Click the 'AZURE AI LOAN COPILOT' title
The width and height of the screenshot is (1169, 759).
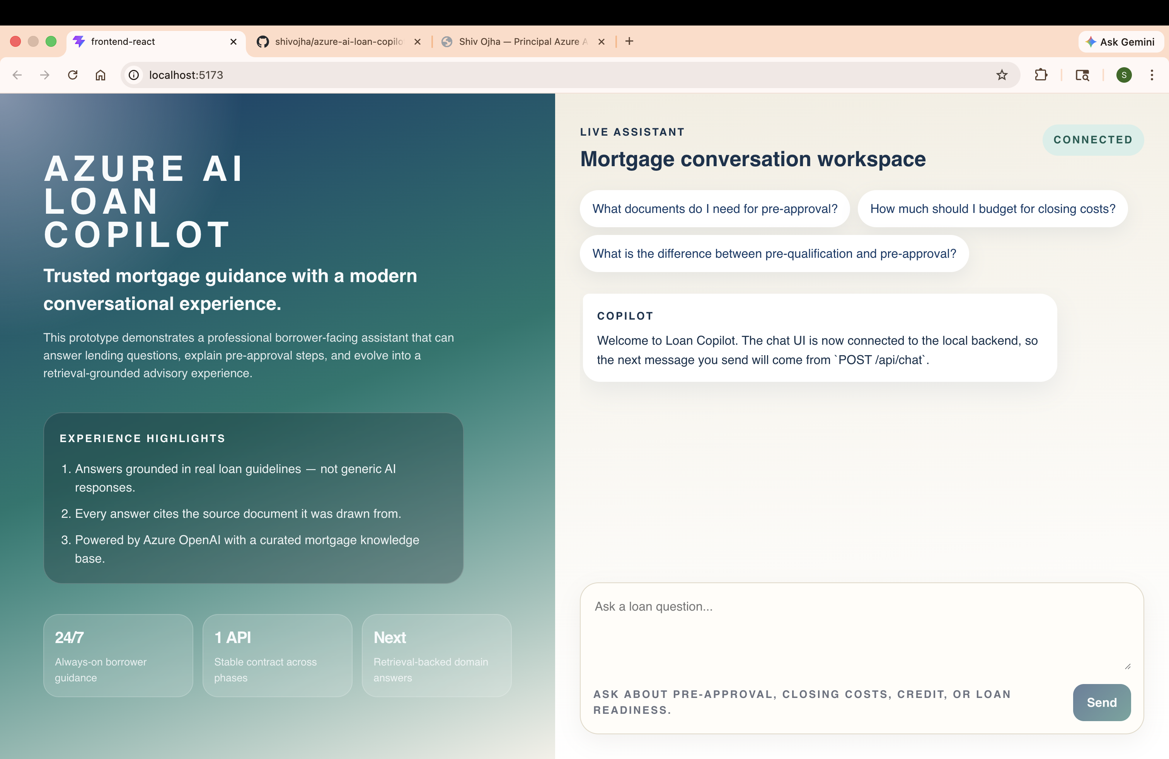pos(143,201)
